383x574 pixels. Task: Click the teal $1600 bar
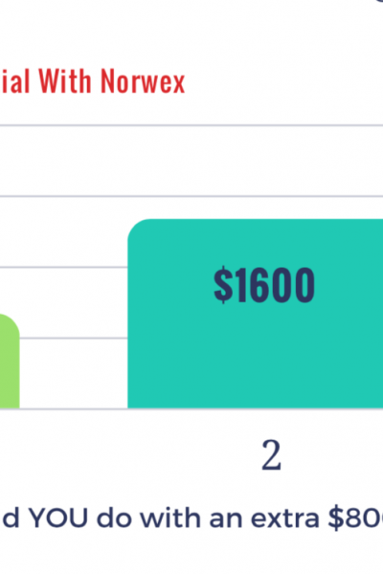[256, 314]
